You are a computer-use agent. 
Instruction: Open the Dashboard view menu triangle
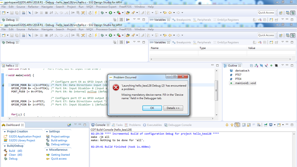click(x=75, y=125)
